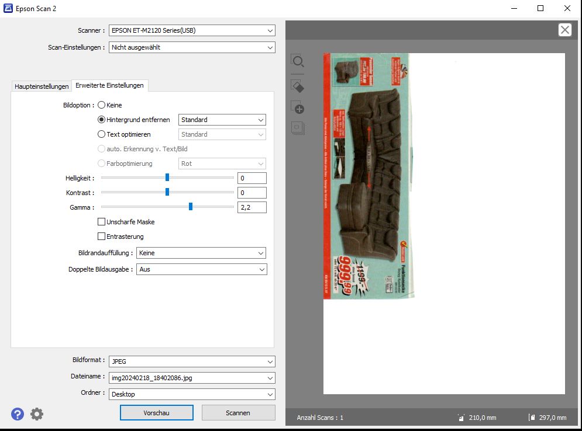Select Hintergrund entfernen radio button
The height and width of the screenshot is (431, 582).
[101, 120]
